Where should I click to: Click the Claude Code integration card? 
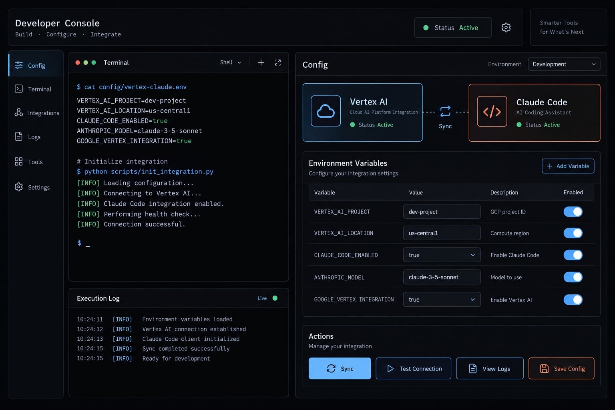click(x=534, y=113)
